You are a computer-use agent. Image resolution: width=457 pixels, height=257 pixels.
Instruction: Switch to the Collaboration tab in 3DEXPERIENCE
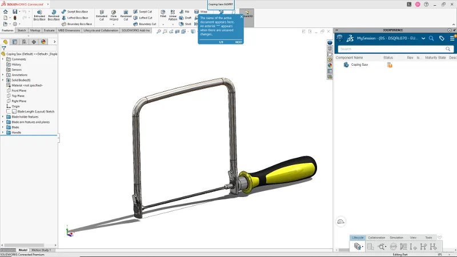tap(376, 238)
